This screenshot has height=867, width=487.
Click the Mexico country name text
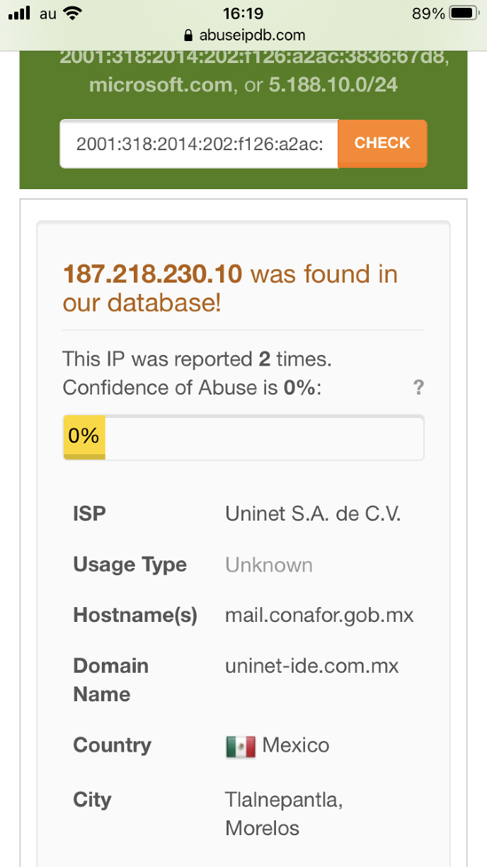[x=296, y=745]
